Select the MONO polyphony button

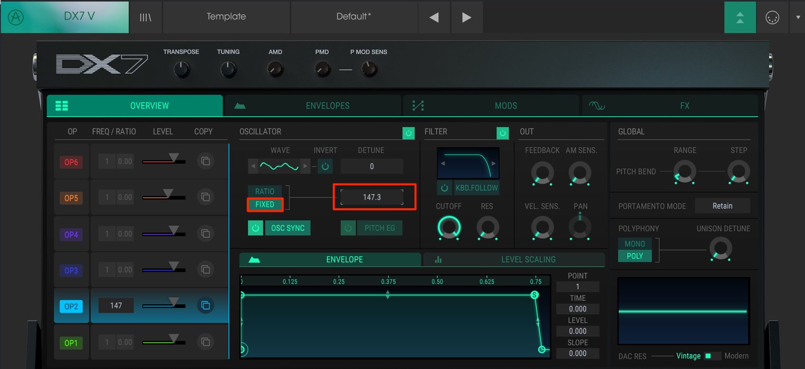pyautogui.click(x=635, y=244)
